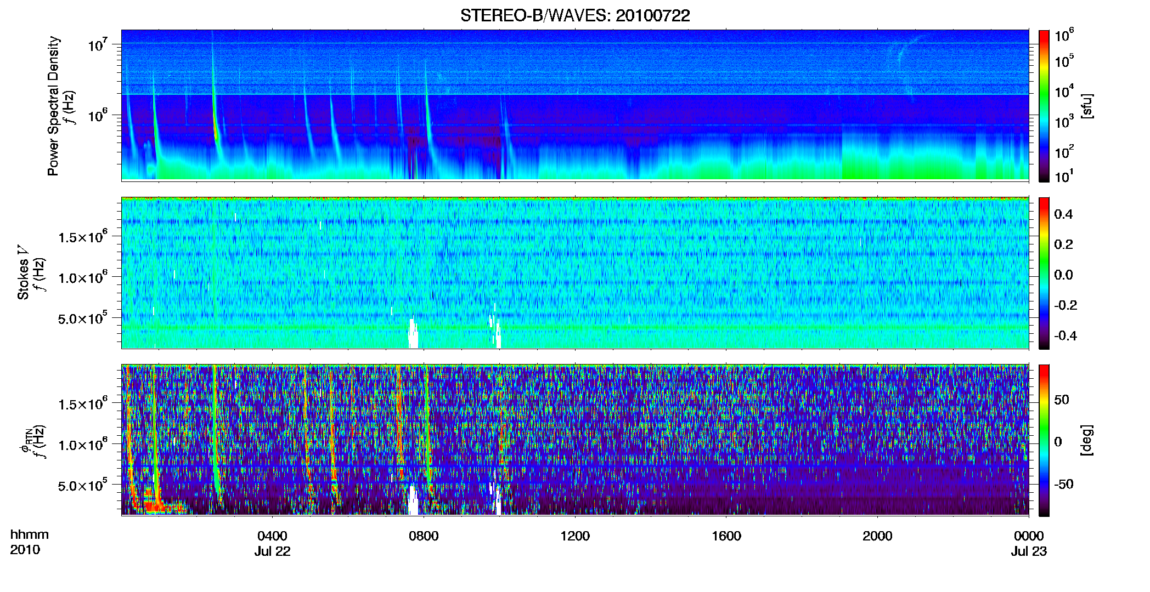Image resolution: width=1150 pixels, height=592 pixels.
Task: Select the 1600 time tick label
Action: pyautogui.click(x=726, y=536)
